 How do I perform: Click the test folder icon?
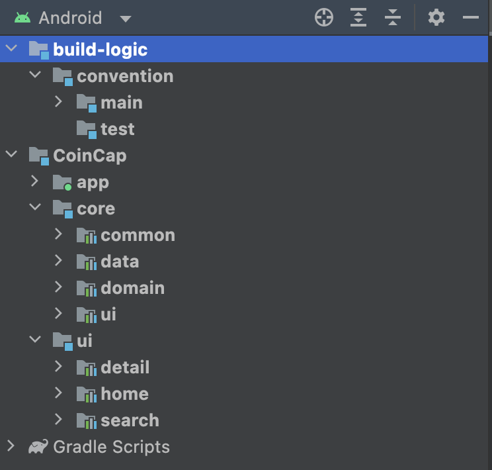(x=86, y=129)
